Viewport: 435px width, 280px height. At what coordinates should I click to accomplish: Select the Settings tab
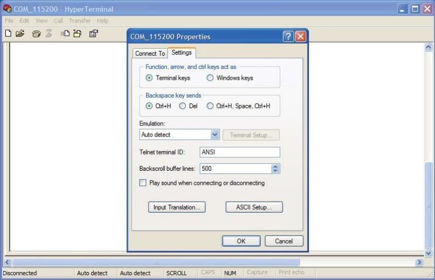(182, 53)
